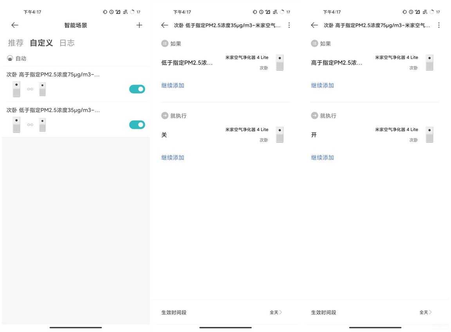Click link icon in 高于75 scene row
Image resolution: width=451 pixels, height=332 pixels.
(30, 89)
